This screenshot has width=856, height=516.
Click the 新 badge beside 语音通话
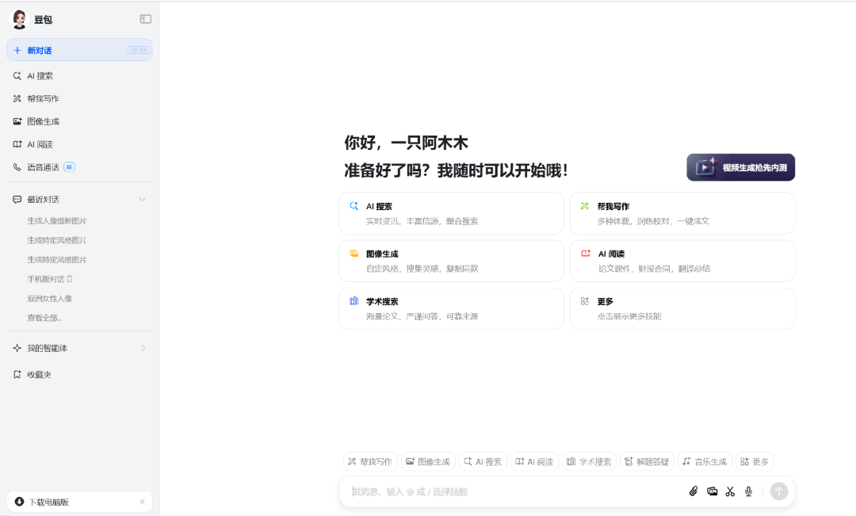pyautogui.click(x=69, y=167)
